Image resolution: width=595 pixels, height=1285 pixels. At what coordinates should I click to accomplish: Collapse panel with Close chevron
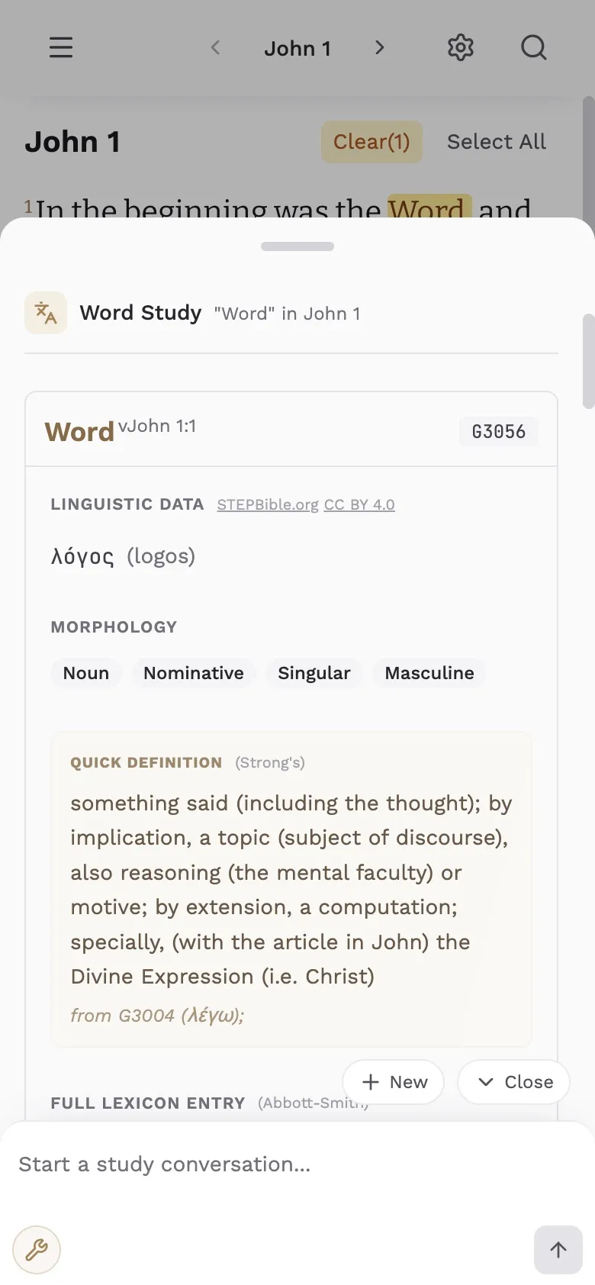pos(514,1081)
